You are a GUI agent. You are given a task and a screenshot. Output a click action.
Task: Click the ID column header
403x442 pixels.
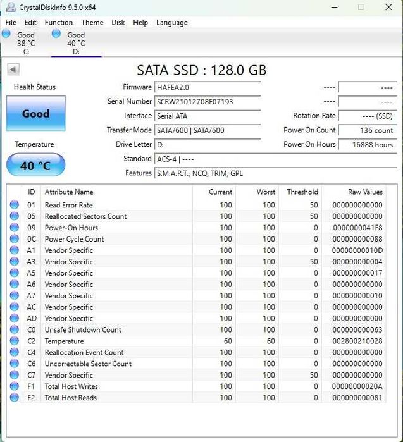31,192
